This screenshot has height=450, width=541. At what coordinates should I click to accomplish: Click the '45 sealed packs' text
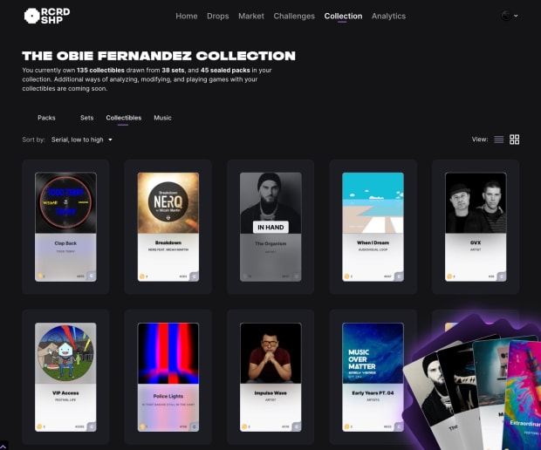click(x=225, y=70)
